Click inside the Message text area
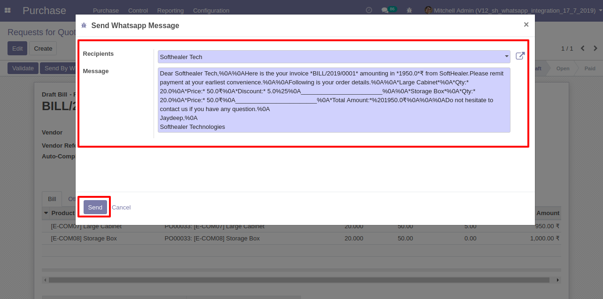603x299 pixels. (x=334, y=100)
